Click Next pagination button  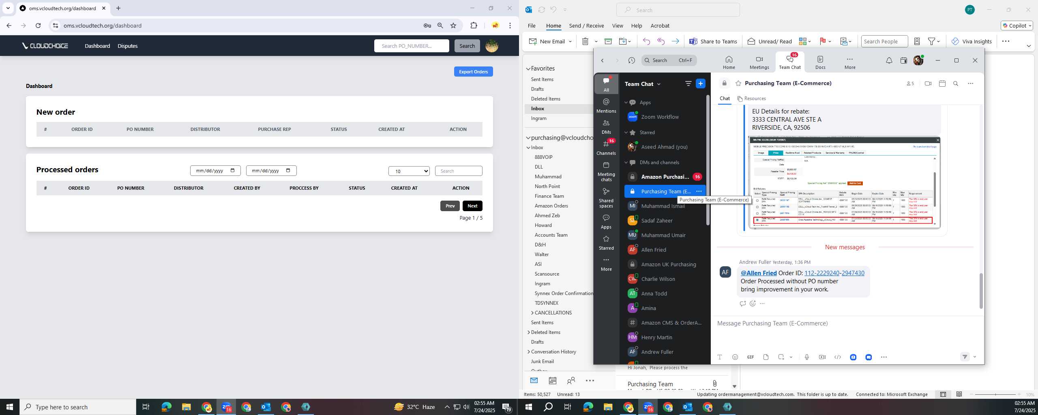coord(472,206)
